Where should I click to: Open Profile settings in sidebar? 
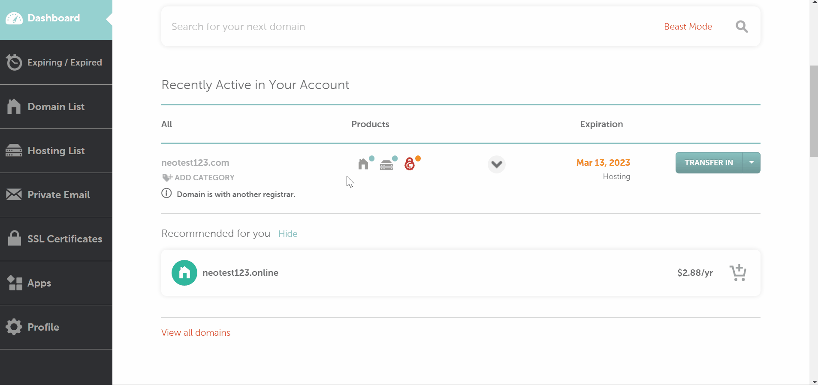point(56,327)
